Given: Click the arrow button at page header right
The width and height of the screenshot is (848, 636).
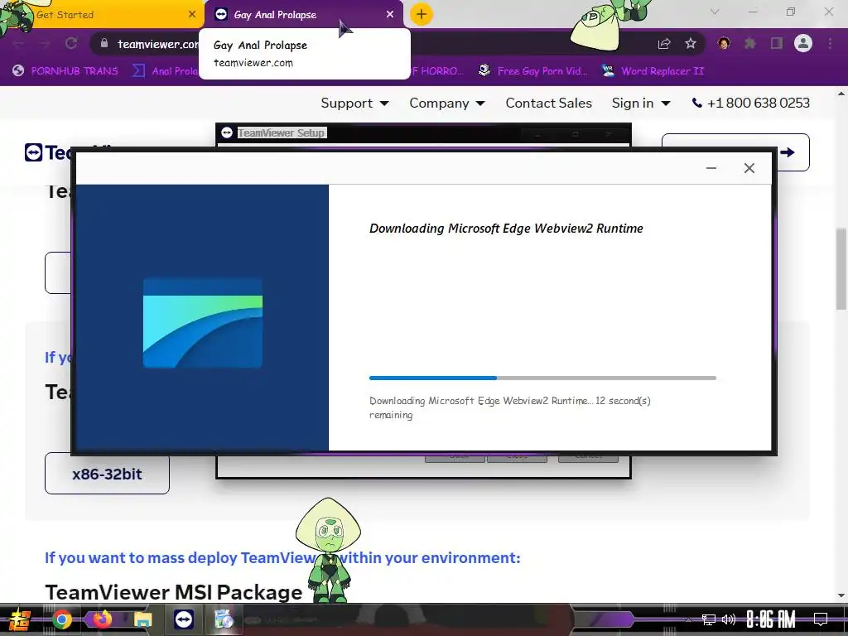Looking at the screenshot, I should (793, 152).
